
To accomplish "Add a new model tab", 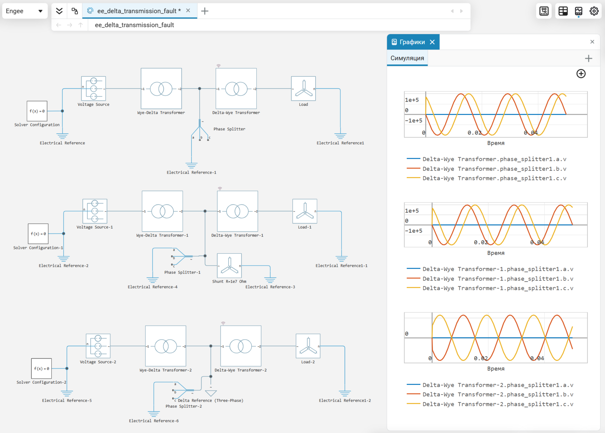I will click(x=205, y=11).
